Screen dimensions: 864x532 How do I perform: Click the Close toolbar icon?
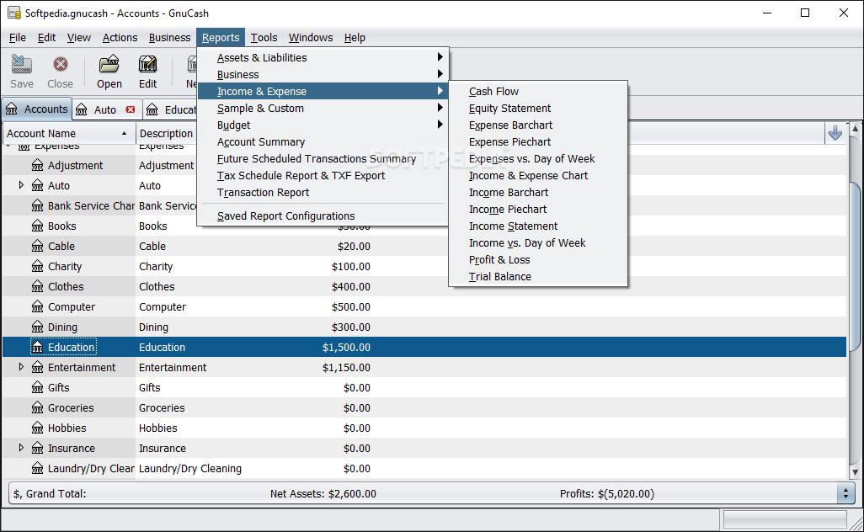[x=60, y=65]
